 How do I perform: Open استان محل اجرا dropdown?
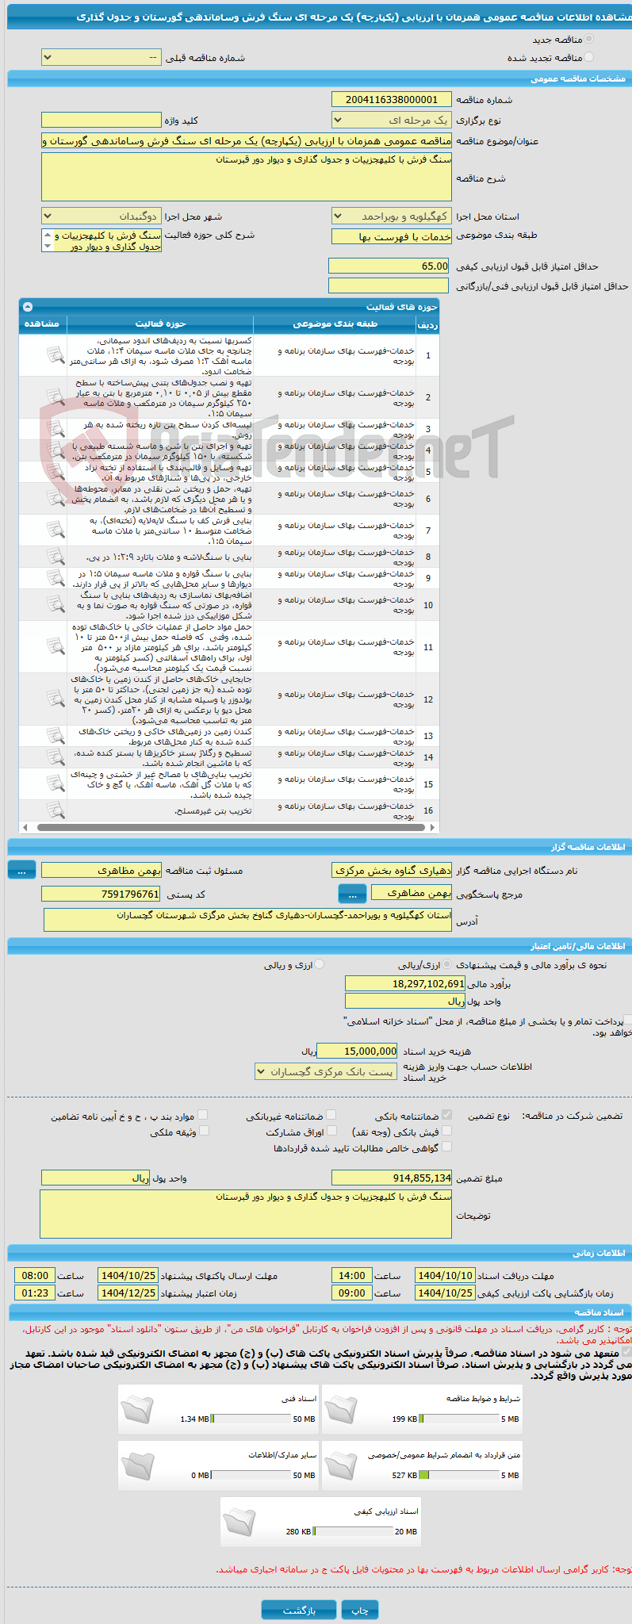coord(392,216)
